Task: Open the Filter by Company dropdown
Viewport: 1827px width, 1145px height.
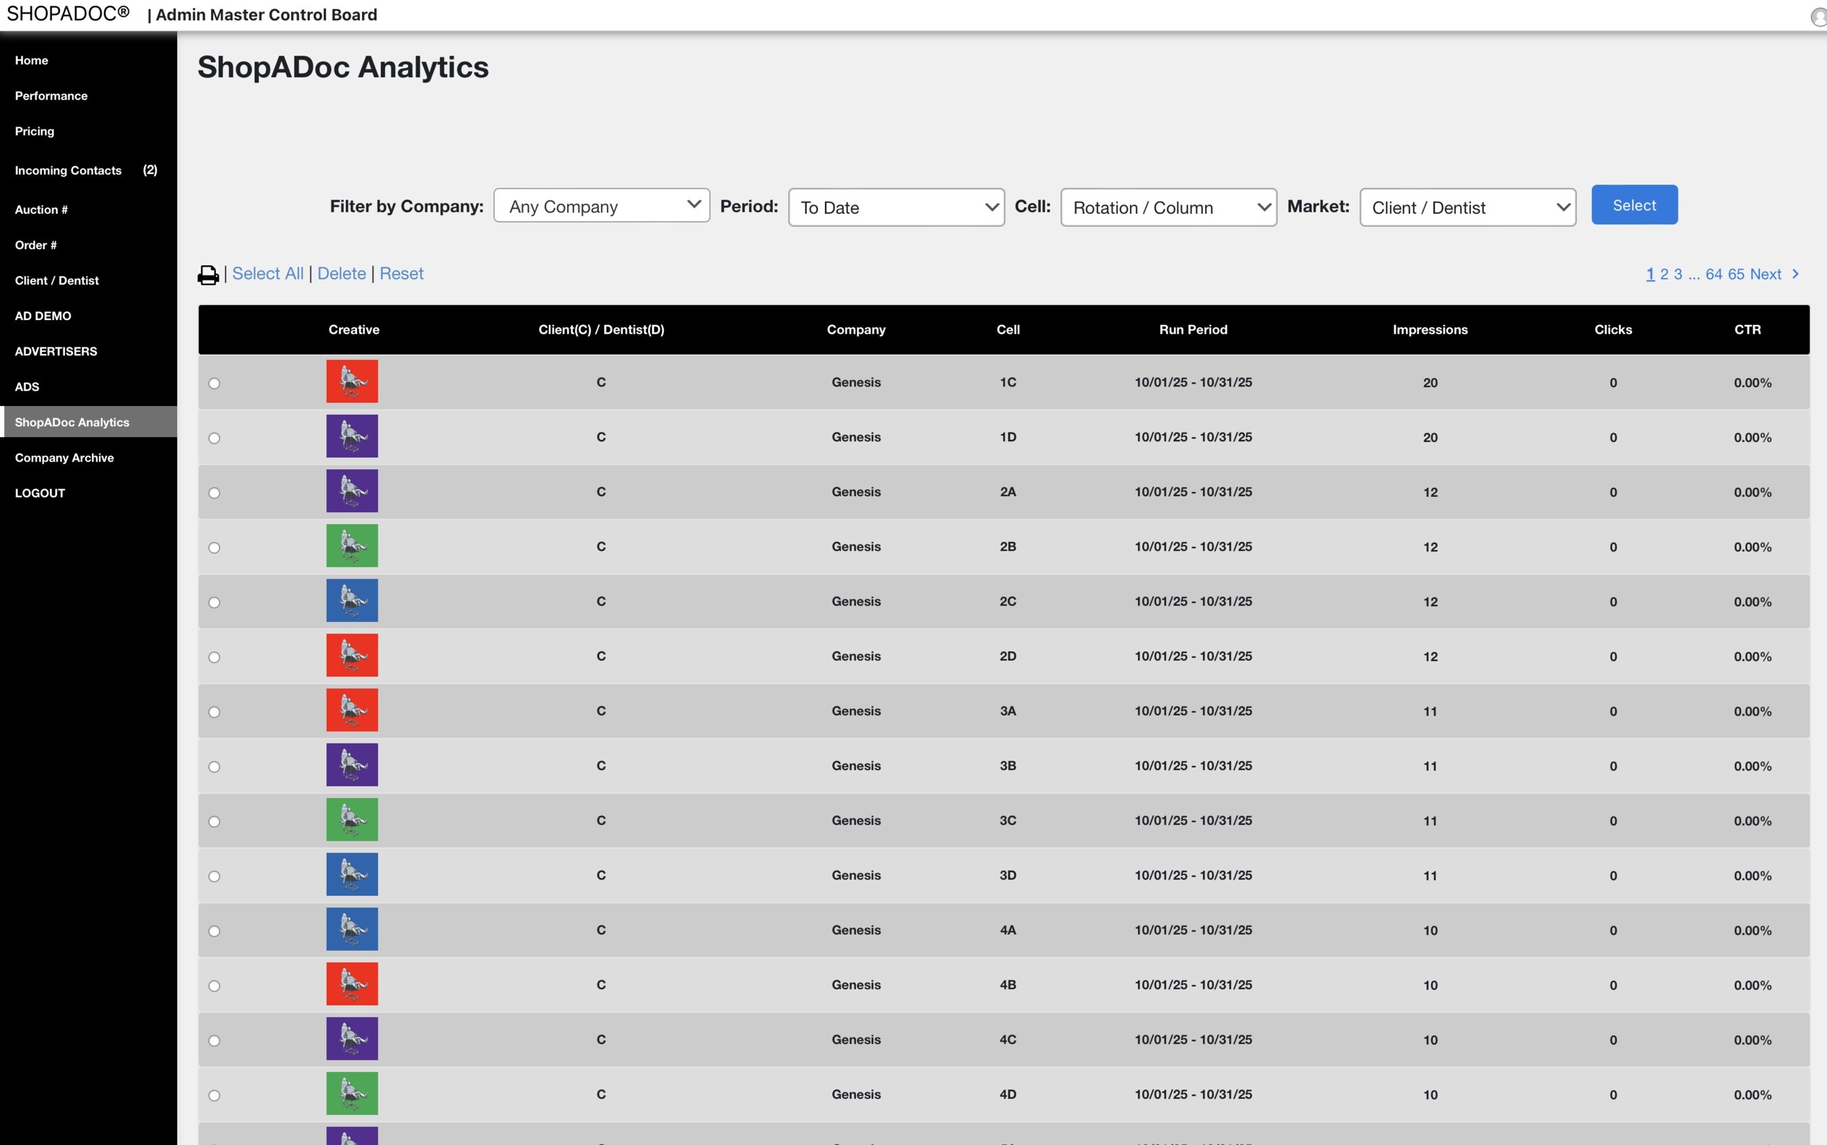Action: (x=601, y=206)
